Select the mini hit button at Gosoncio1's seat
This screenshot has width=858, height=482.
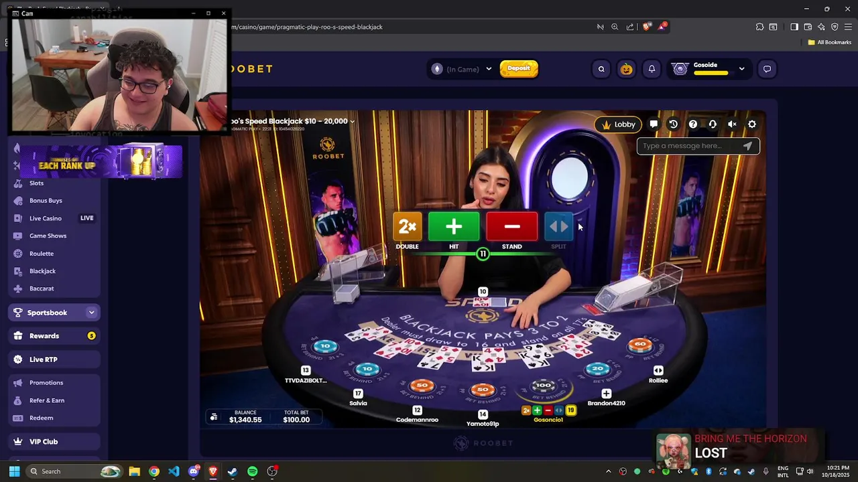(x=537, y=410)
